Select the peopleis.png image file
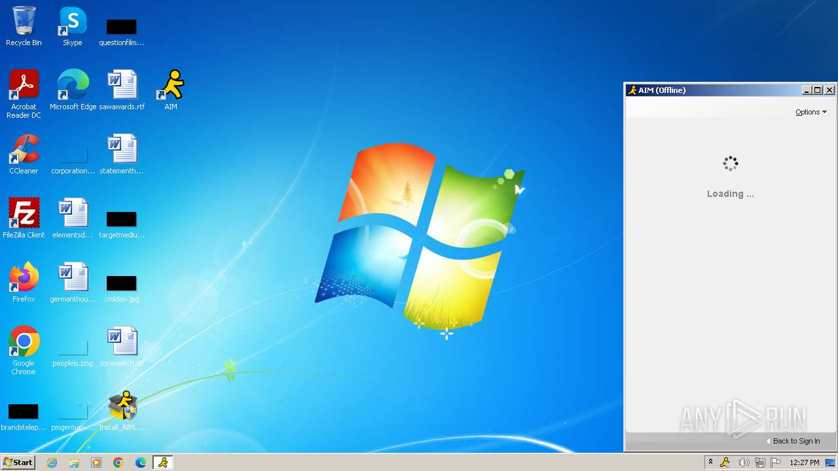This screenshot has width=838, height=471. point(73,352)
